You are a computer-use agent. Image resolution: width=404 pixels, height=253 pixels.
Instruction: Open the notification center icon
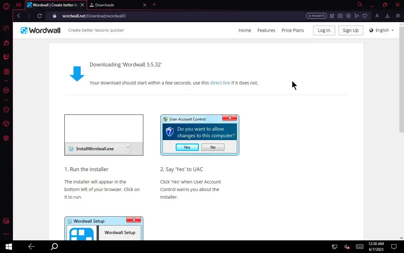point(394,247)
